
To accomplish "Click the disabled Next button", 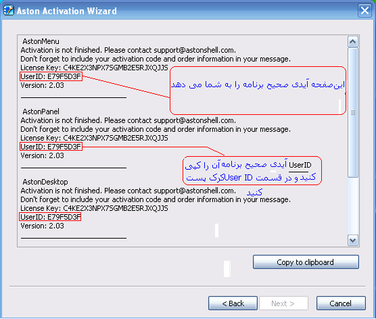I will coord(283,303).
